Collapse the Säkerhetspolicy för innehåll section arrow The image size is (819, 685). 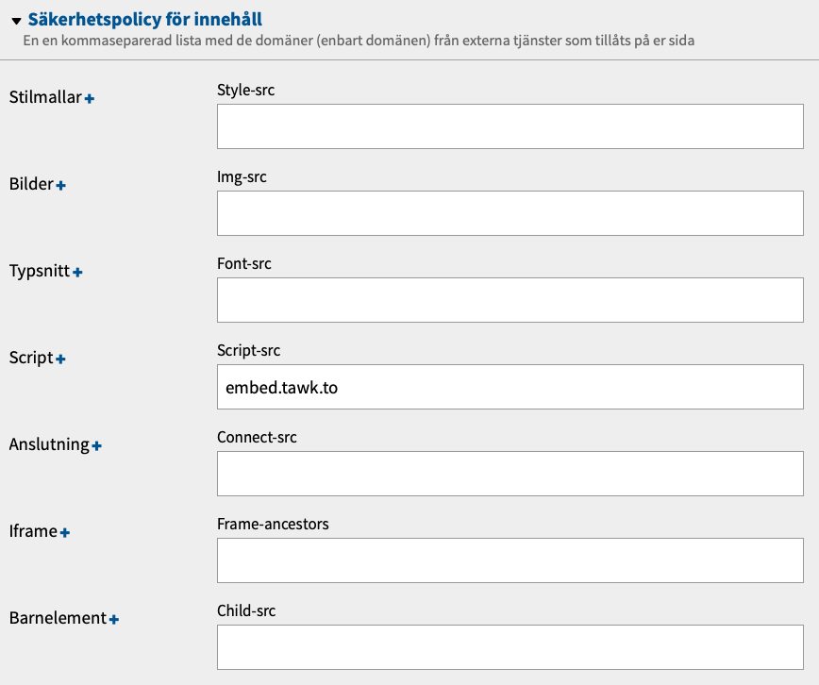[x=16, y=20]
